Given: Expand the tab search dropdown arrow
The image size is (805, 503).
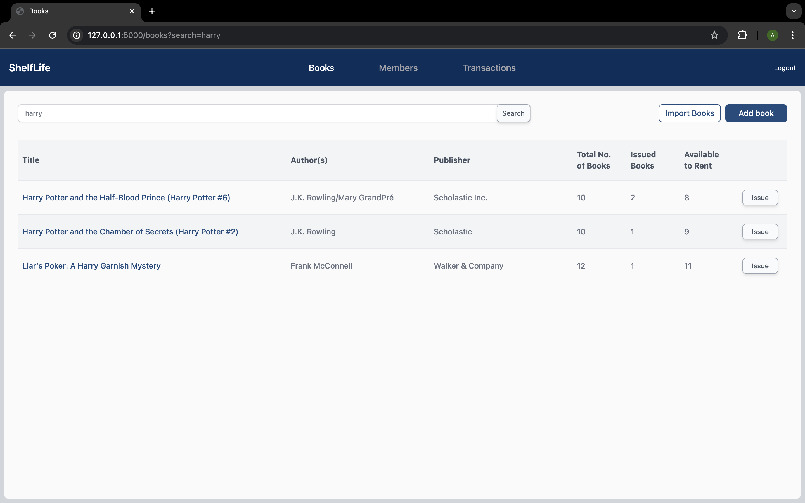Looking at the screenshot, I should tap(794, 11).
